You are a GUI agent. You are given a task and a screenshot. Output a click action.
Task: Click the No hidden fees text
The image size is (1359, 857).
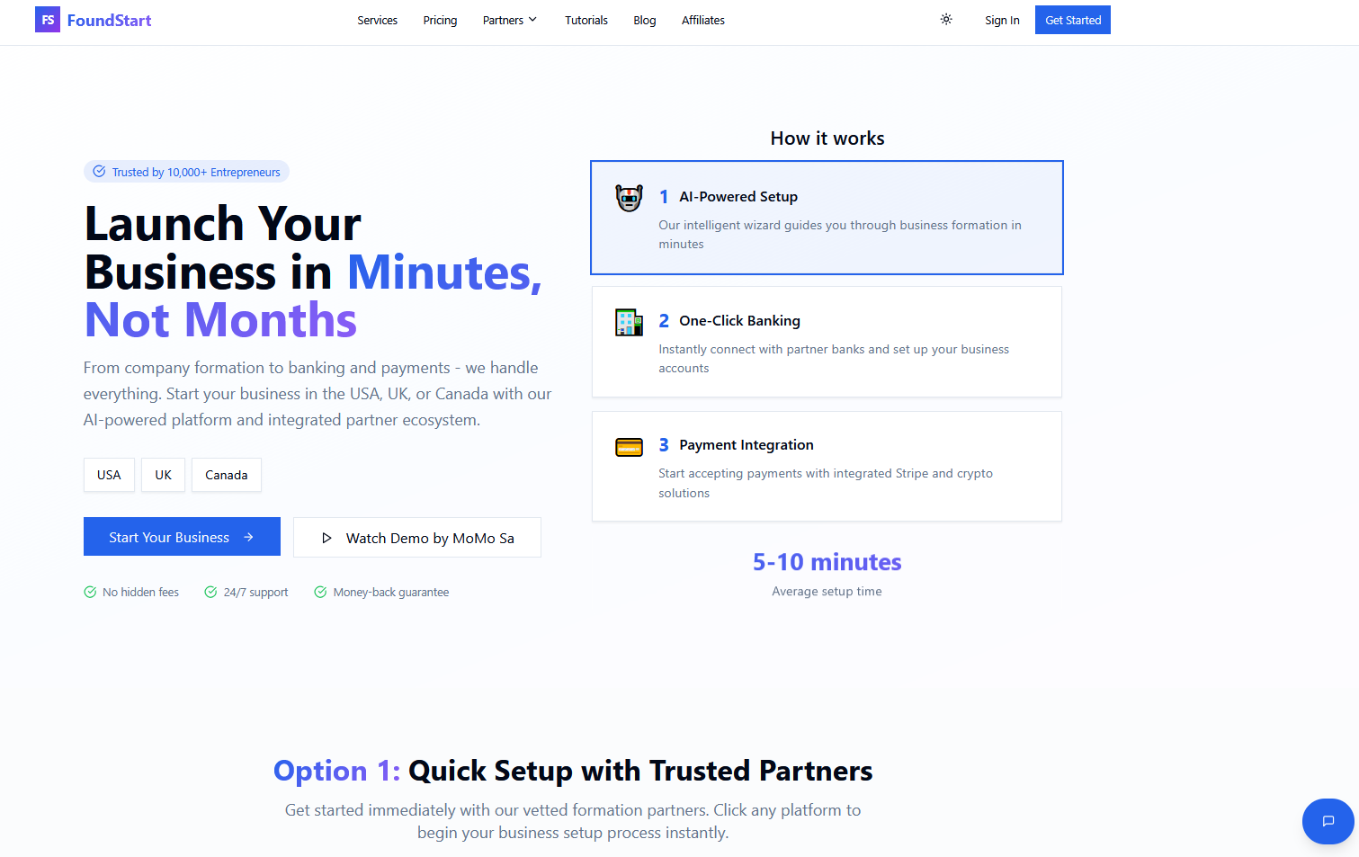[x=140, y=592]
